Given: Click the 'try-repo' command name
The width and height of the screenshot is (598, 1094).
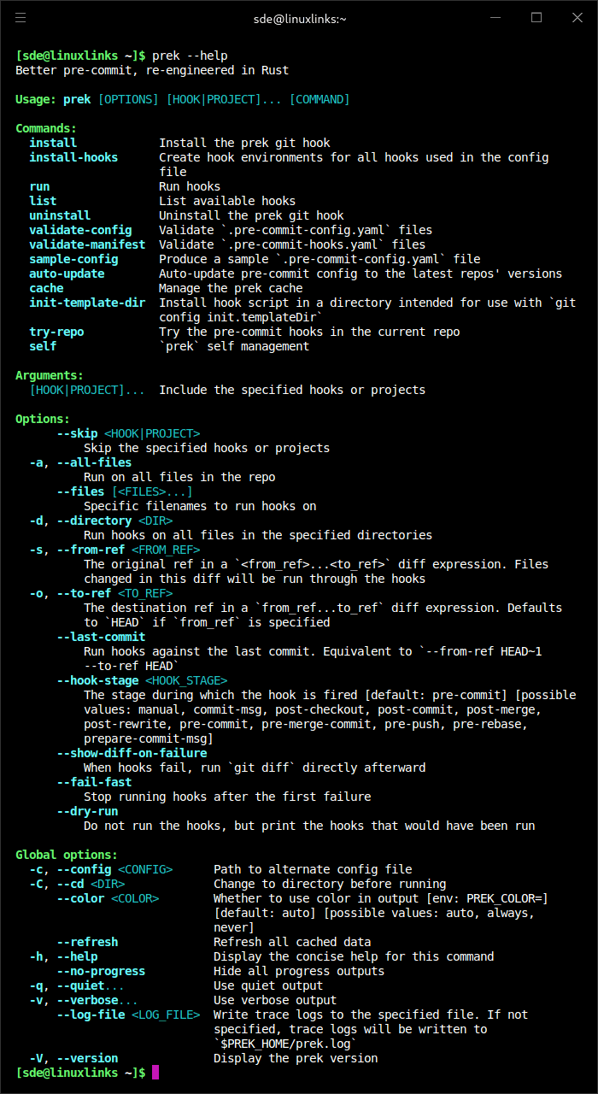Looking at the screenshot, I should (x=56, y=332).
